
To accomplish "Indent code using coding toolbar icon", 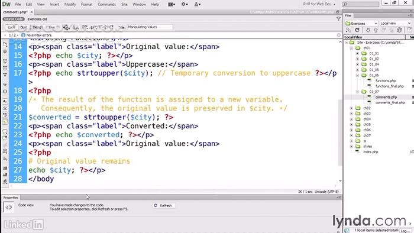I will click(x=5, y=168).
